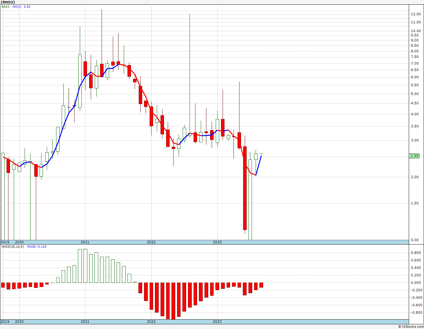Viewport: 424px width, 329px height.
Task: Click the (BNSO) chart title
Action: [x=8, y=2]
